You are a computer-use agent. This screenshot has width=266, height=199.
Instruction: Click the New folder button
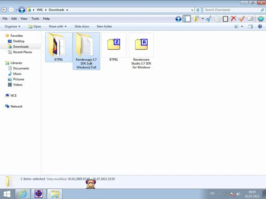point(104,26)
